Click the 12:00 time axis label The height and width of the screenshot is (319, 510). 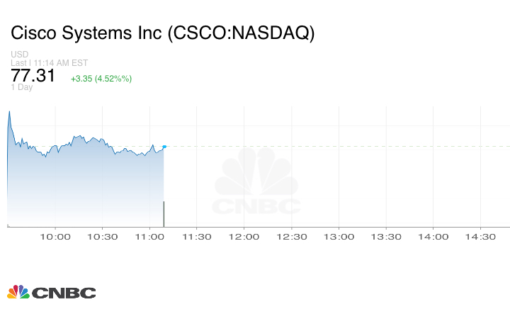pos(244,237)
